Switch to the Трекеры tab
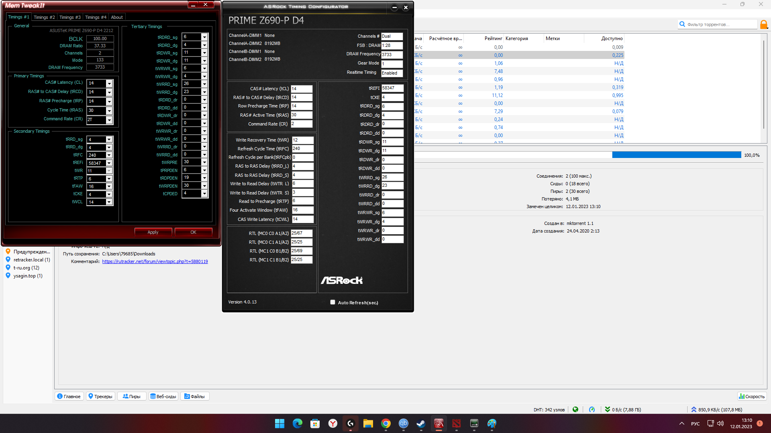Image resolution: width=771 pixels, height=433 pixels. coord(100,397)
